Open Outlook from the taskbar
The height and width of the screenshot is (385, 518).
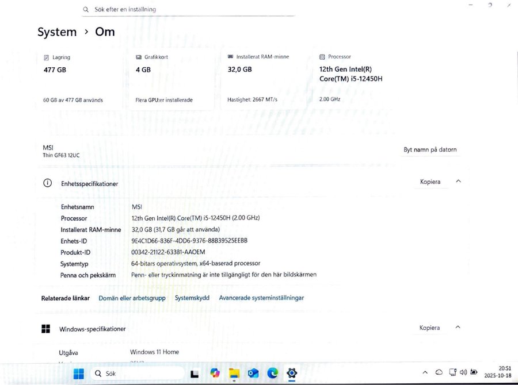pos(253,373)
